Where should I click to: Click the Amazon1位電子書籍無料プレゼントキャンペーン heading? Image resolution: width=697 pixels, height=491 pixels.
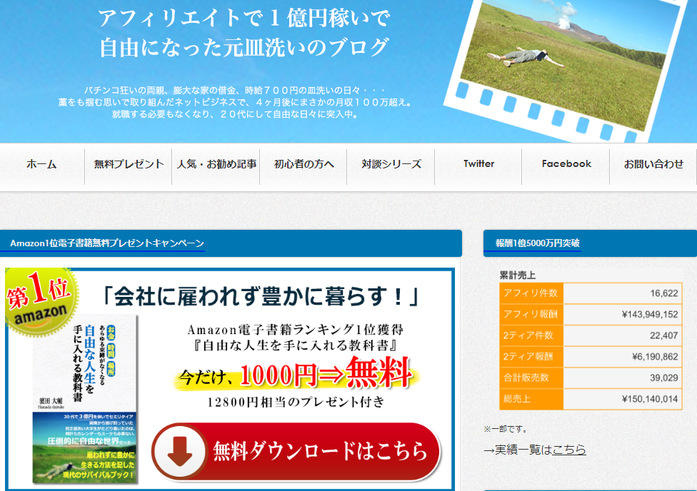pyautogui.click(x=107, y=243)
